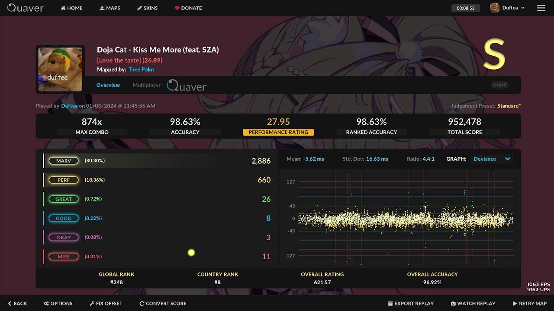Open the DONATE menu item
Screen dimensions: 554x311
(x=188, y=8)
